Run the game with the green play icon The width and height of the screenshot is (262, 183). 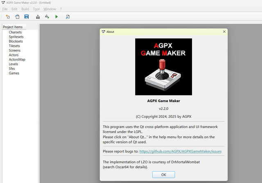click(x=56, y=17)
